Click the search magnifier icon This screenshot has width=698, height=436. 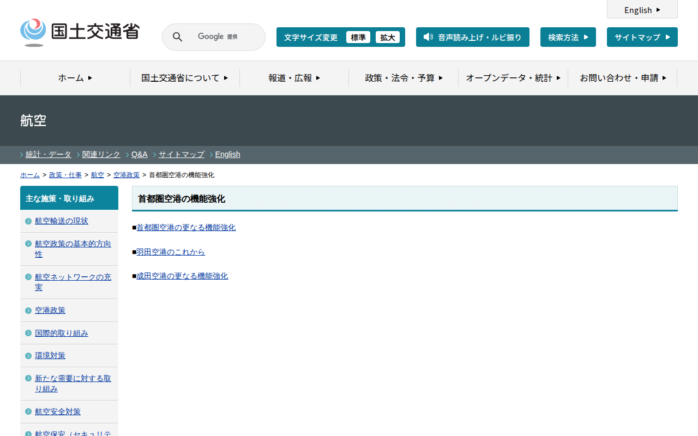(177, 37)
